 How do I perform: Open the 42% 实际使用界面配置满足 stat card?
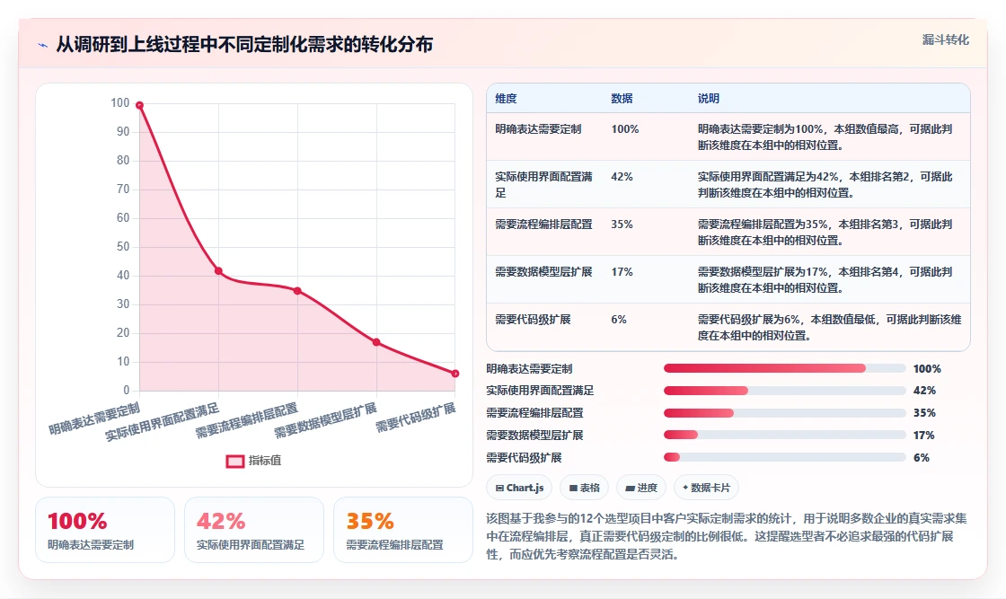tap(254, 531)
